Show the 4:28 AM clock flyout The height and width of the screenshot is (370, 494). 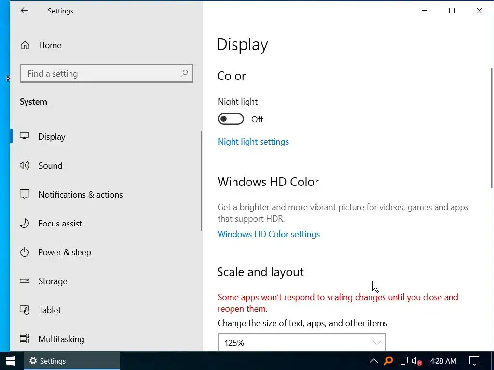tap(443, 361)
